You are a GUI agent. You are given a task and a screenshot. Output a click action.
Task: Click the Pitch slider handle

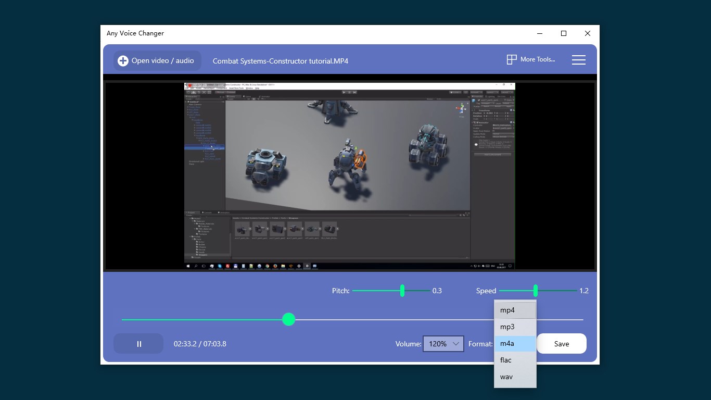pos(402,291)
